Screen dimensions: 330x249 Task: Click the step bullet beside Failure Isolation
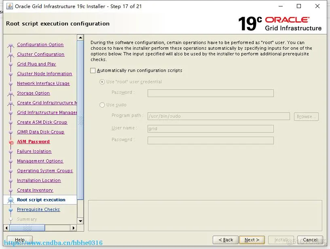coord(11,152)
